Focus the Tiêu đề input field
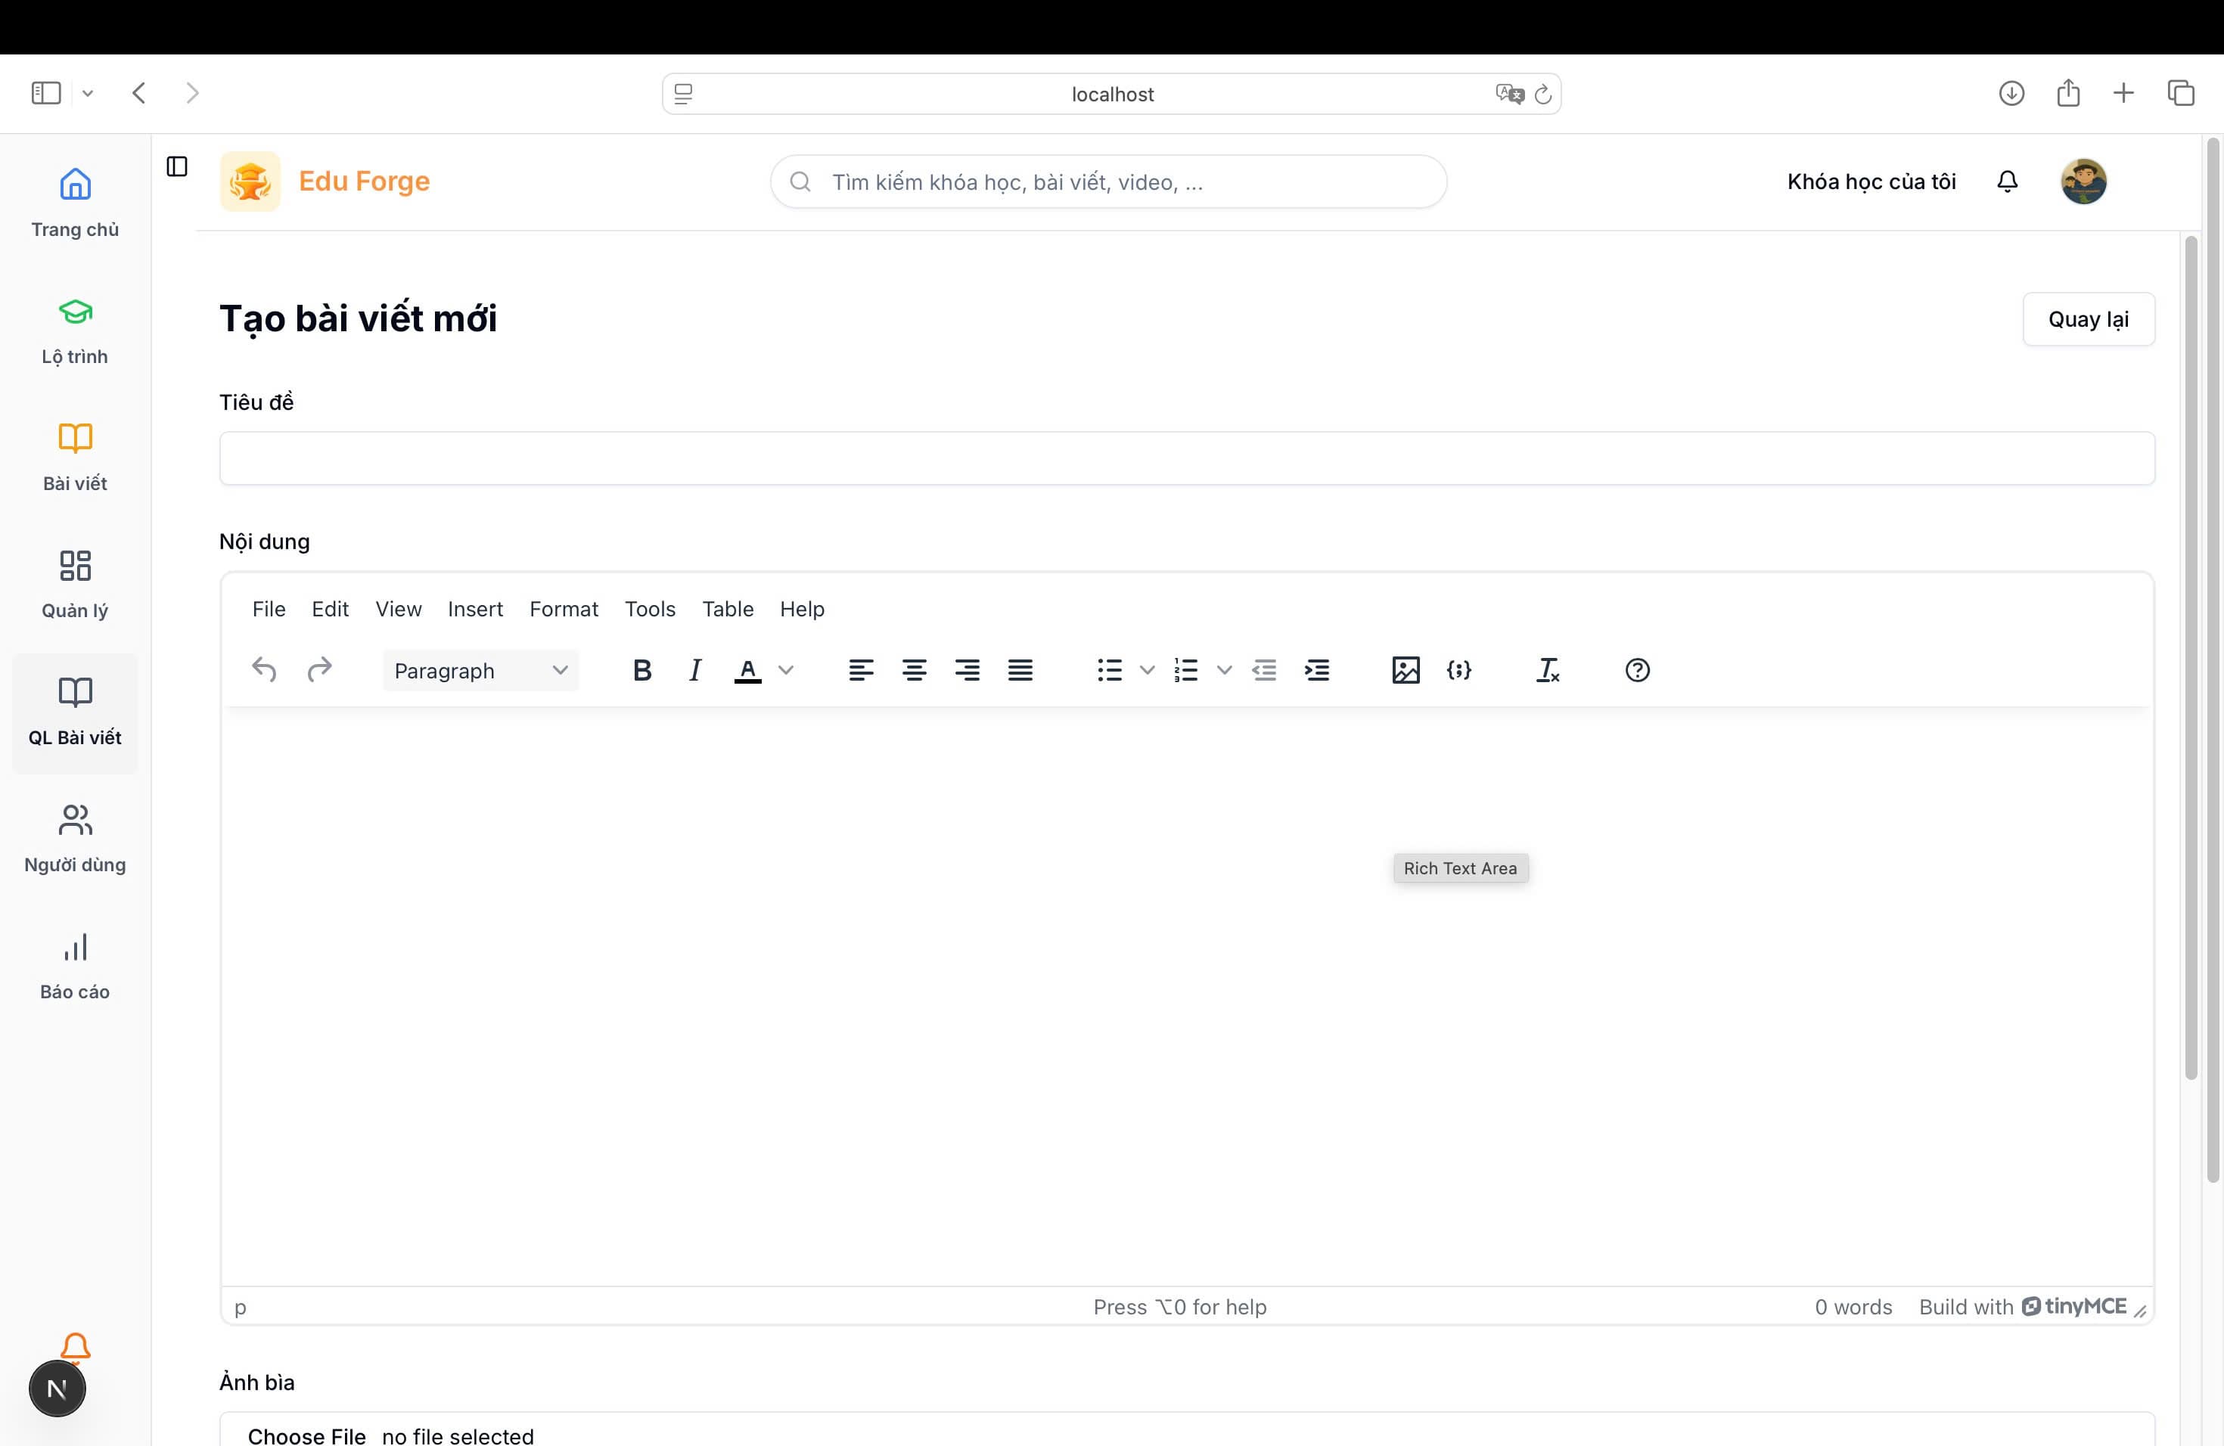 coord(1187,458)
